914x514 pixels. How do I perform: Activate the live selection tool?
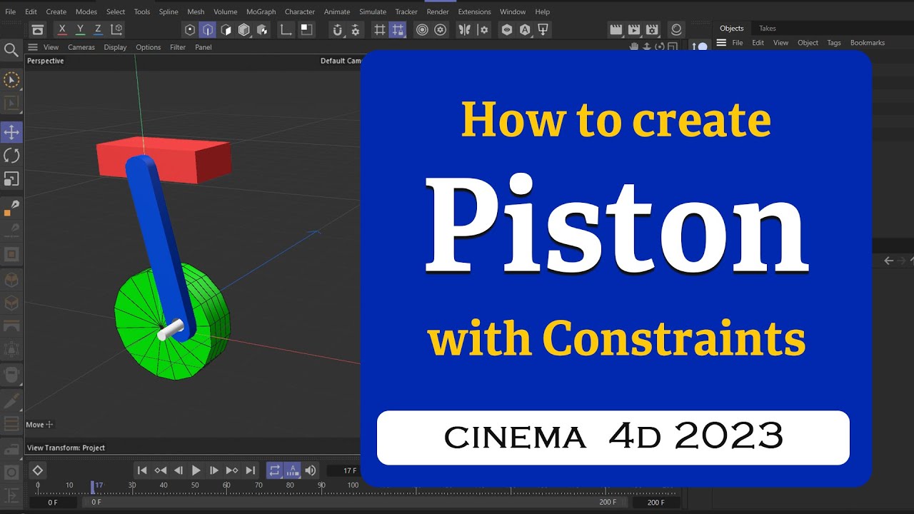tap(11, 80)
